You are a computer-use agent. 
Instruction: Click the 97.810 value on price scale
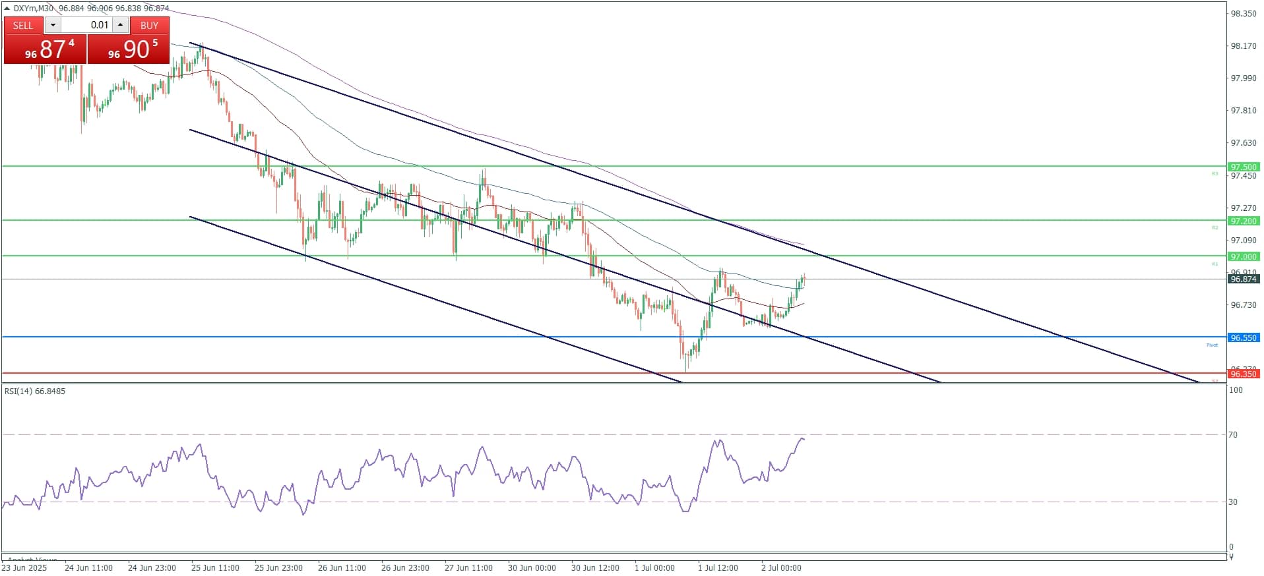1244,110
